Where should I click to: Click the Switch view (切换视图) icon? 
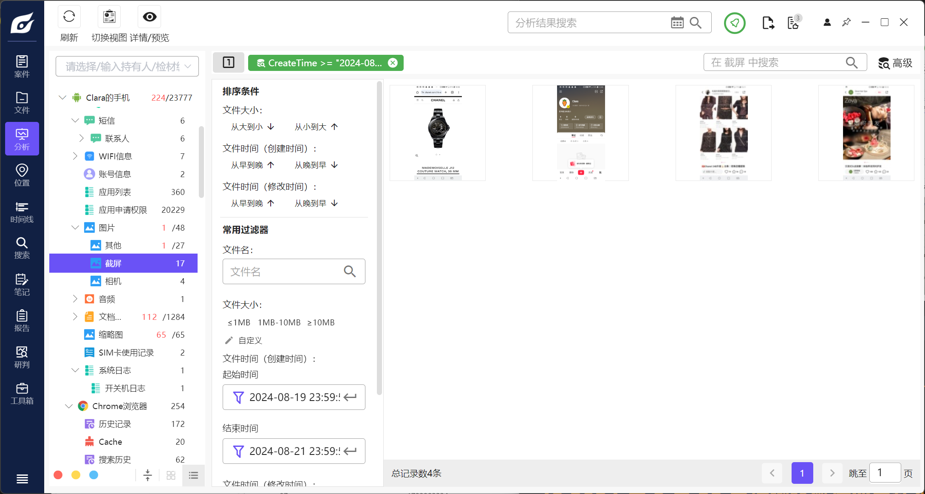(x=109, y=17)
